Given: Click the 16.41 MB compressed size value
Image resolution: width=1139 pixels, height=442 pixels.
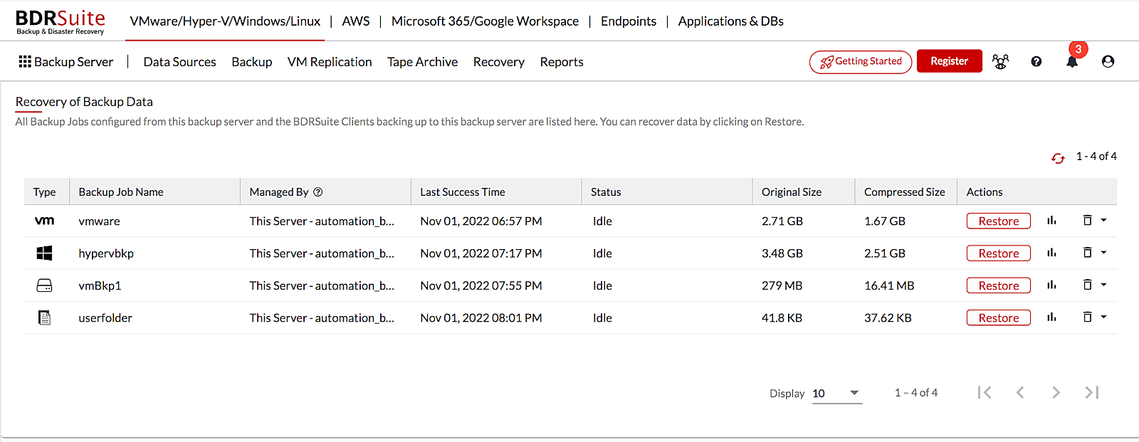Looking at the screenshot, I should (889, 285).
